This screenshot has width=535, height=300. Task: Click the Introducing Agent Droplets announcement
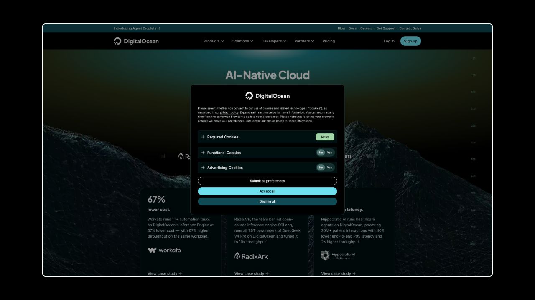click(137, 28)
